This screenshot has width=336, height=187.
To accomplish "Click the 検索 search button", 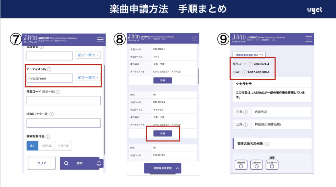I will click(x=79, y=163).
